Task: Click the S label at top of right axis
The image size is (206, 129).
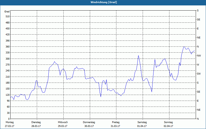Action: point(198,11)
